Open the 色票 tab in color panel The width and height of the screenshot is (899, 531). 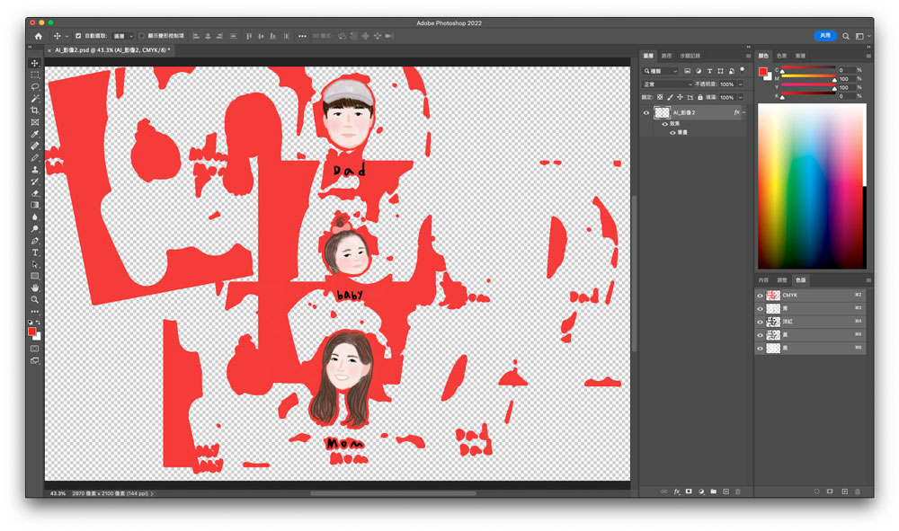pos(781,56)
